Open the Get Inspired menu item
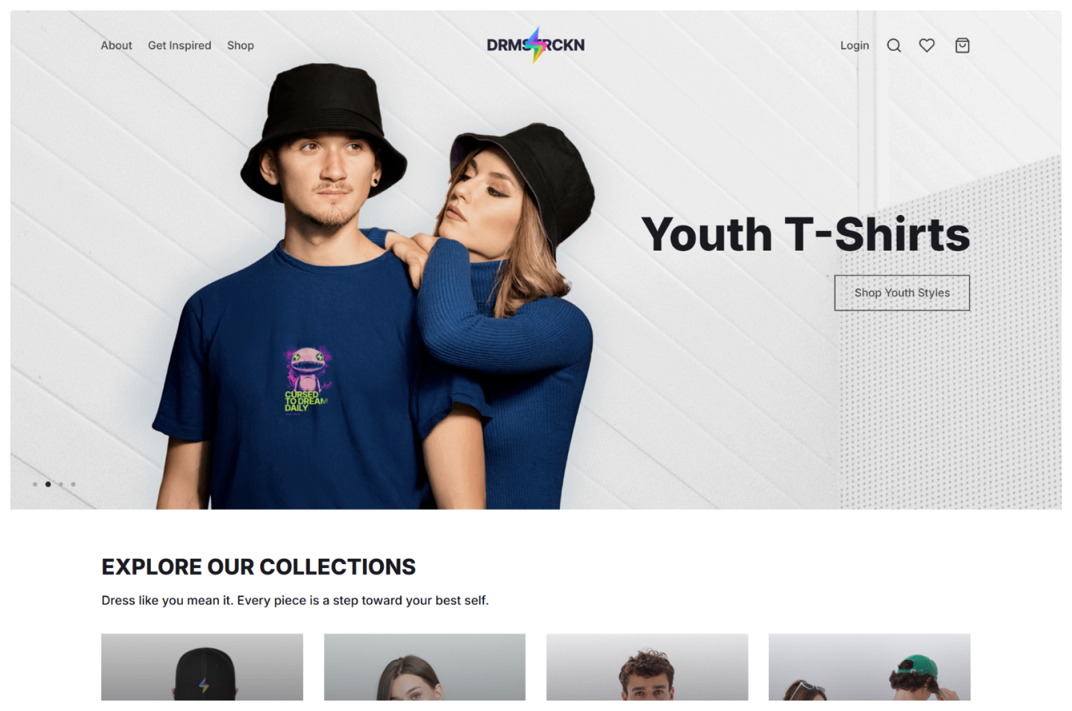The width and height of the screenshot is (1072, 711). 179,46
